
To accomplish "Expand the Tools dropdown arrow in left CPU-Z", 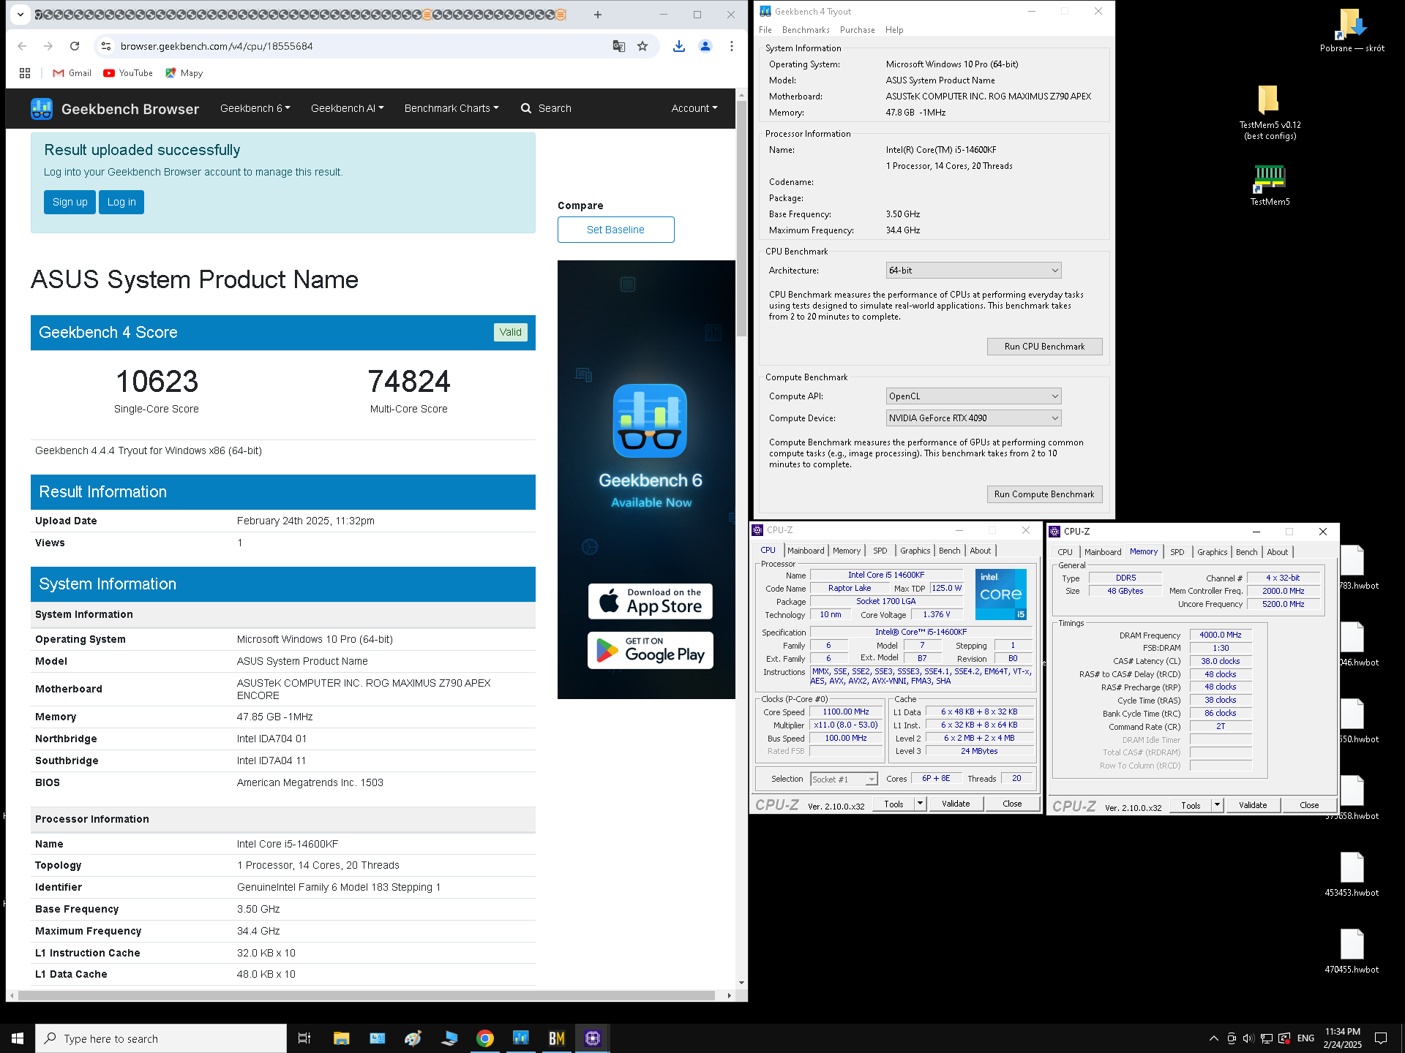I will point(920,804).
